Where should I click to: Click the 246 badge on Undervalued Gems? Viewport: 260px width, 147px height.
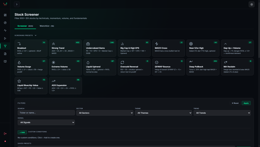click(x=112, y=43)
